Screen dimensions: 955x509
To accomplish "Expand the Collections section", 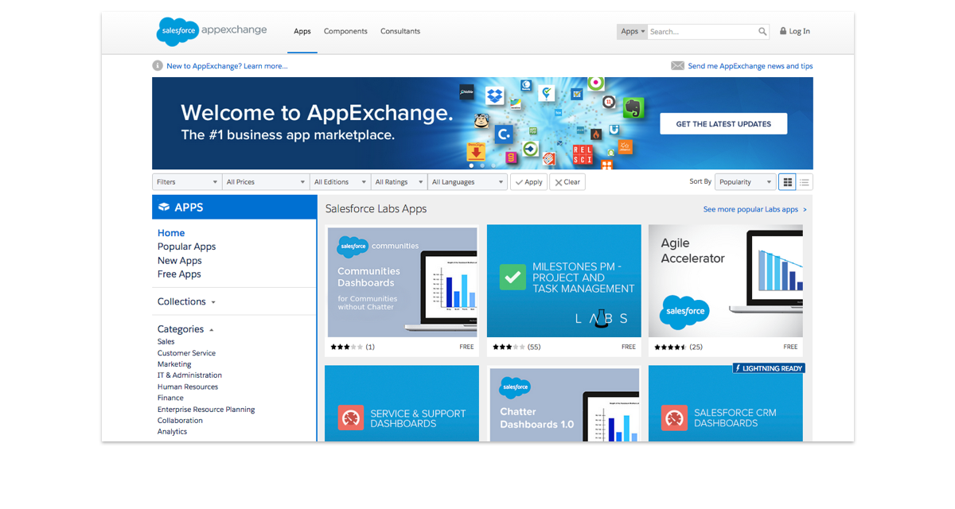I will click(186, 302).
